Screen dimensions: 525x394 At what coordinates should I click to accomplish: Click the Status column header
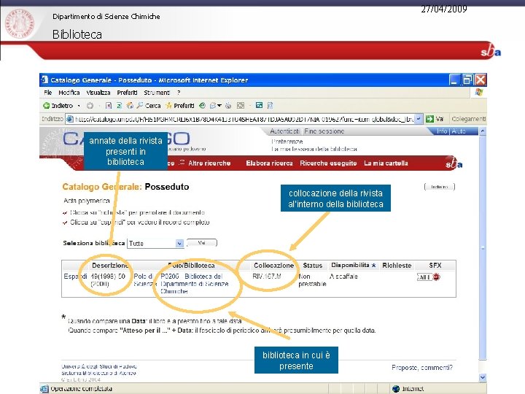click(312, 266)
